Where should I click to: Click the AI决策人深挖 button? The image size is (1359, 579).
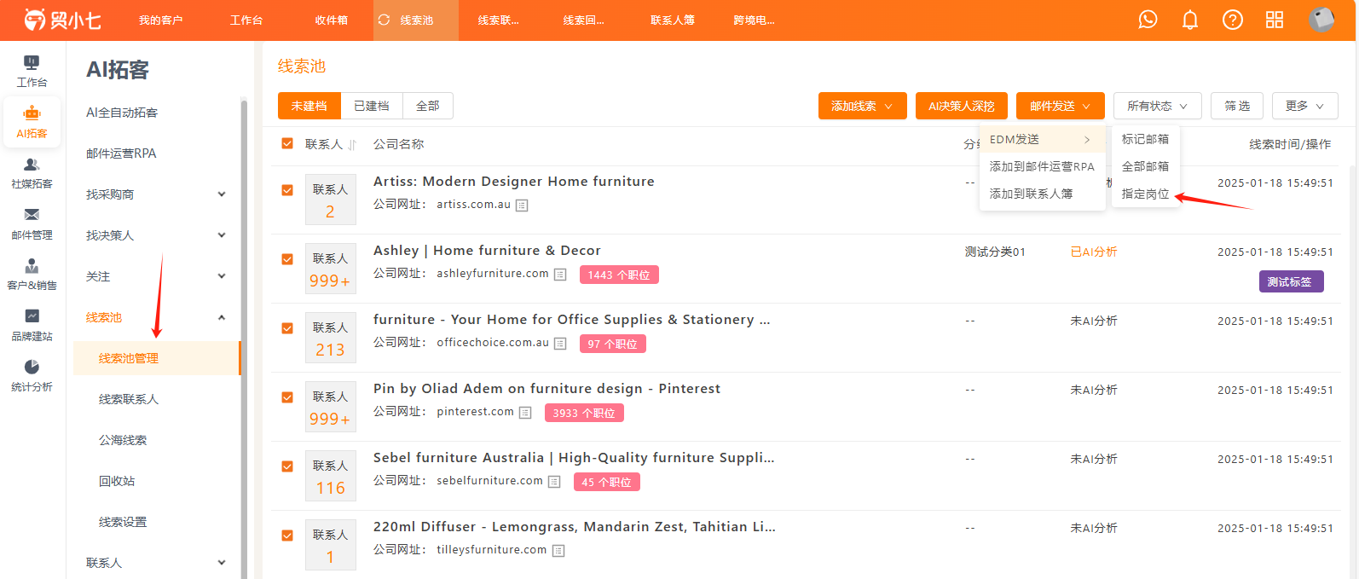coord(962,106)
